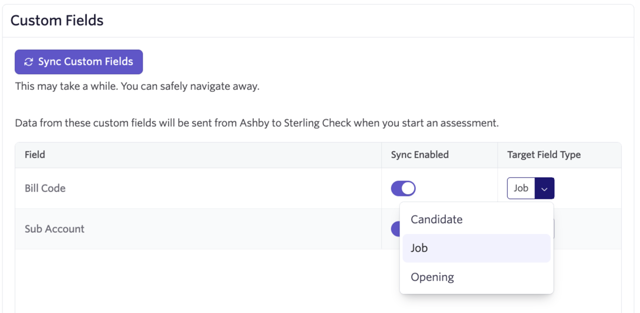Click the 'This may take a while' note
Viewport: 640px width, 313px height.
tap(137, 86)
